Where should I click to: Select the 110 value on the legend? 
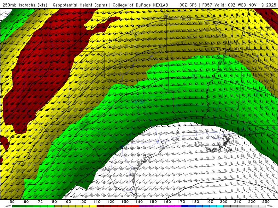(97, 202)
